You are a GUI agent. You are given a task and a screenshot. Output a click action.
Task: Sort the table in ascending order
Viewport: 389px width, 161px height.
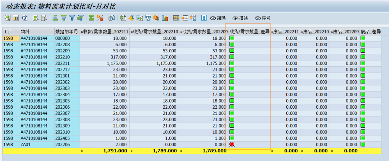(55, 18)
